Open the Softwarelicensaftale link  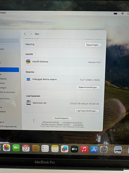click(51, 122)
